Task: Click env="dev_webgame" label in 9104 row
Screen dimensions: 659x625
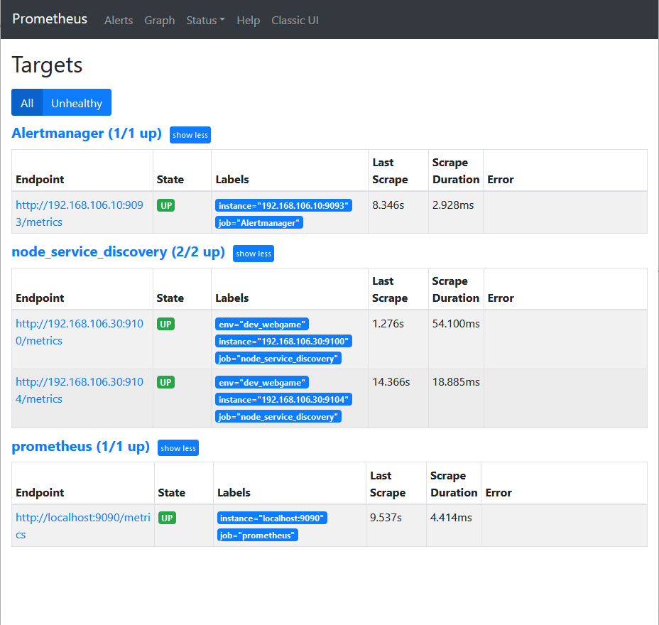Action: click(x=262, y=383)
